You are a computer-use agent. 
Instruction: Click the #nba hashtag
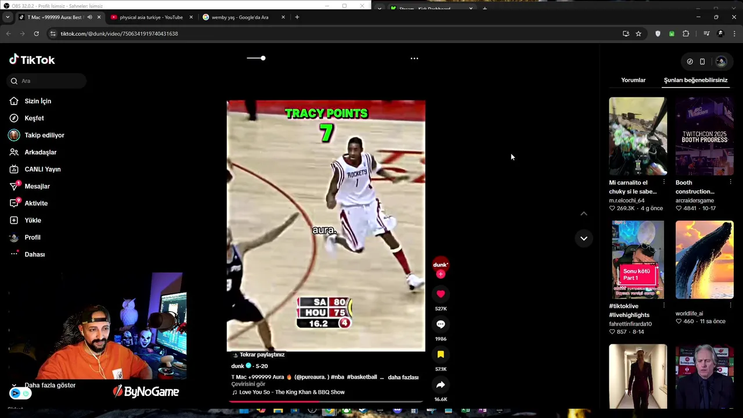[x=338, y=377]
